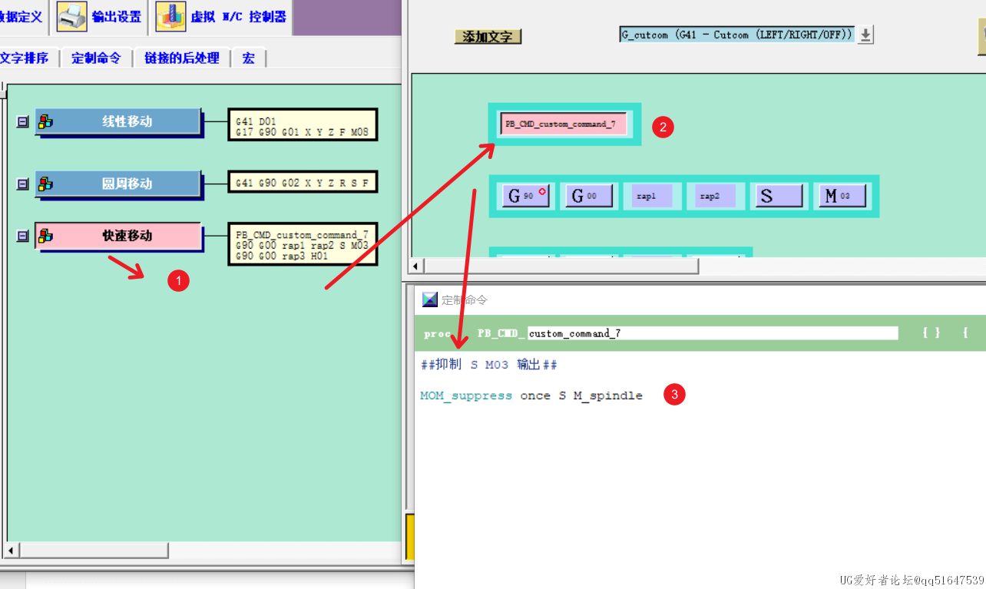Screen dimensions: 986x589
Task: Click the MOM_suppress once code line
Action: click(531, 395)
